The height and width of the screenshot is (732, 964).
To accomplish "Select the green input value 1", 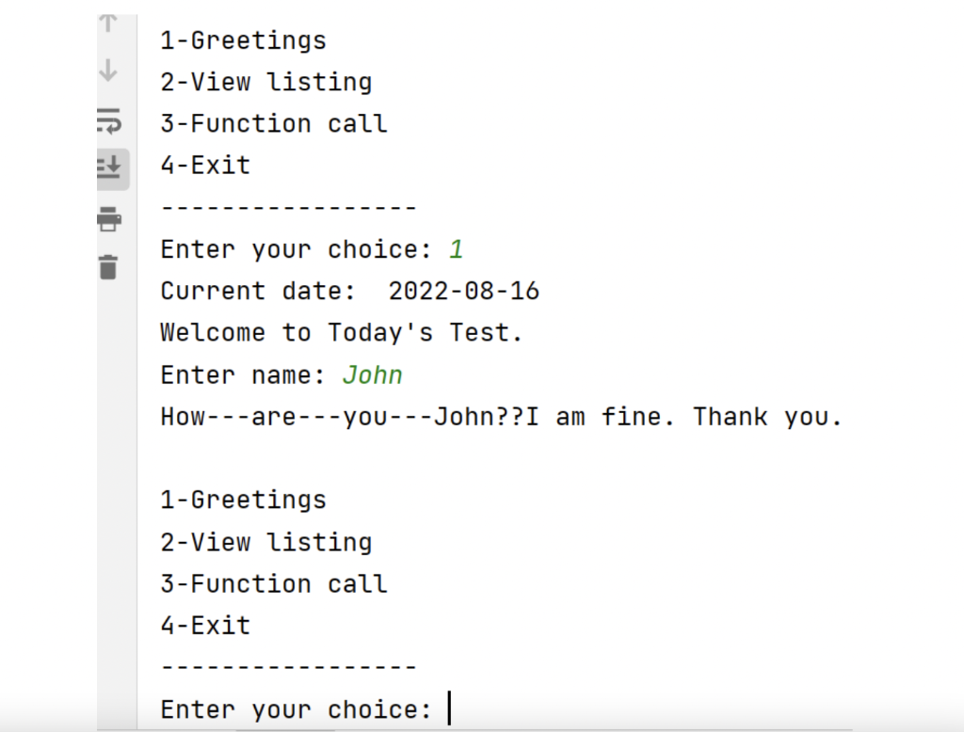I will tap(456, 248).
